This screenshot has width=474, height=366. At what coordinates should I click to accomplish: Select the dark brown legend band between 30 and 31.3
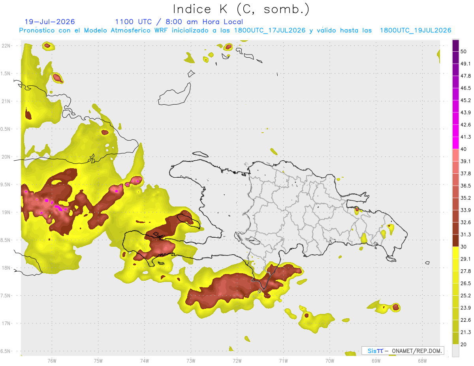click(456, 240)
